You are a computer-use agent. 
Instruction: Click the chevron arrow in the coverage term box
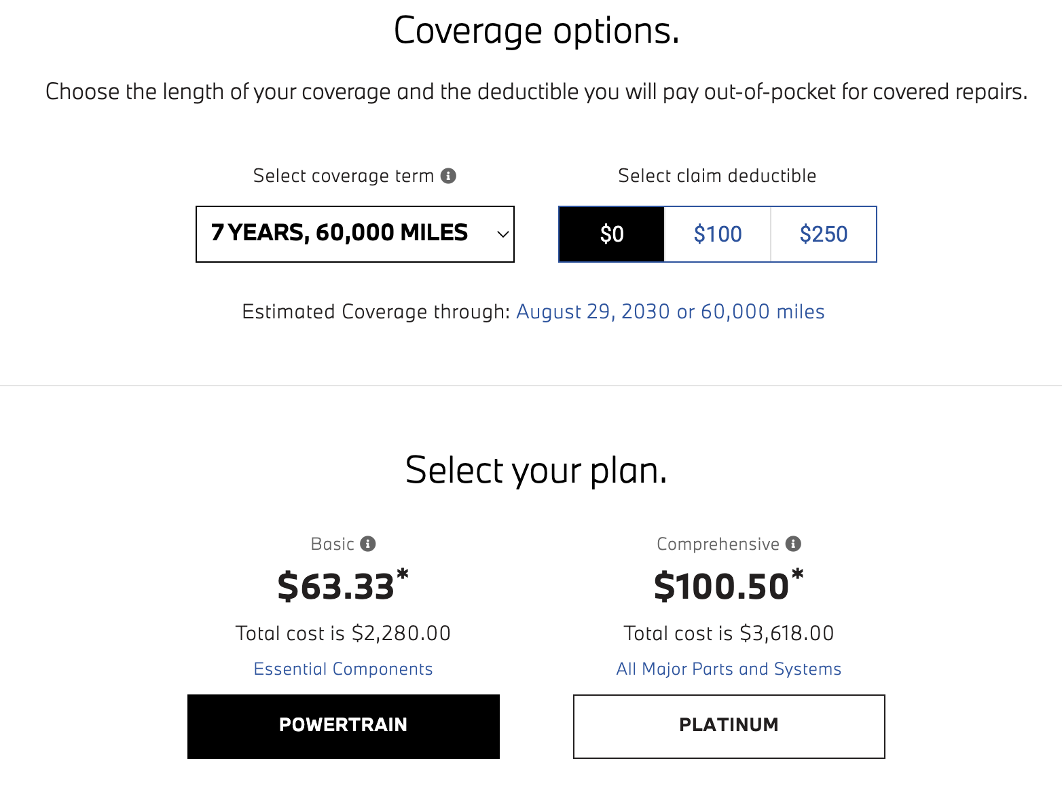click(502, 234)
